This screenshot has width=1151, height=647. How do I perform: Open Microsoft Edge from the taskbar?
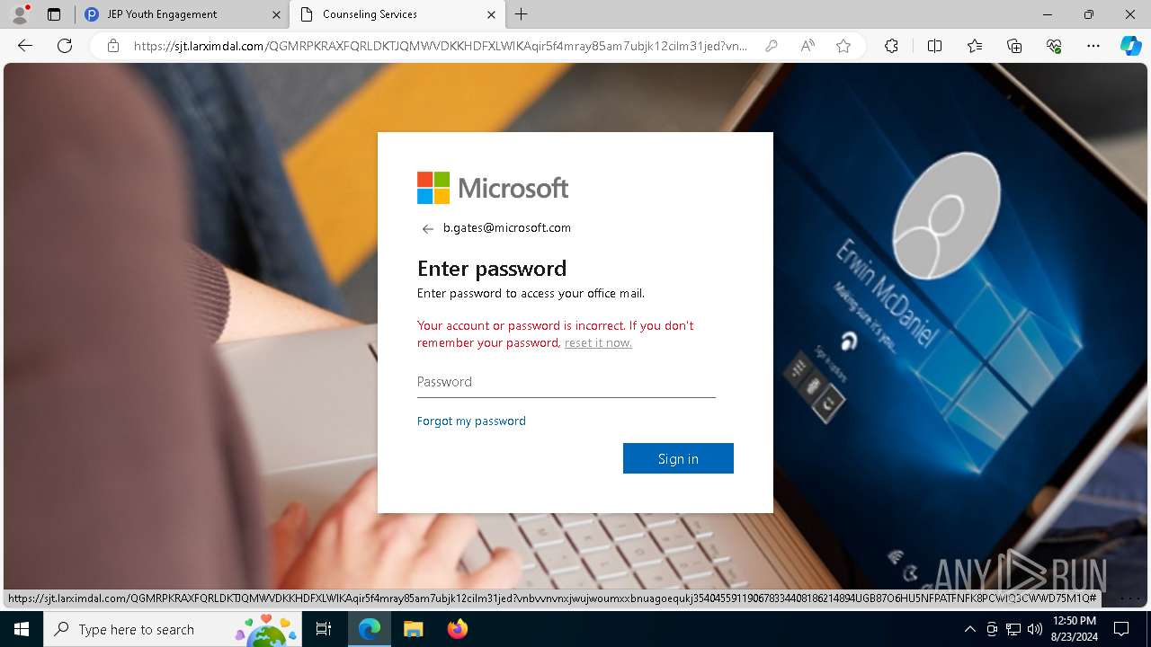370,629
